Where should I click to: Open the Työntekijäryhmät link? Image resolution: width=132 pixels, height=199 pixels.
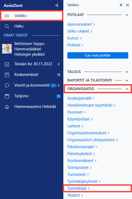tap(84, 181)
